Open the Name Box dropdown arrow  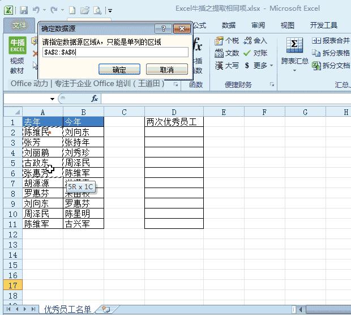coord(52,99)
